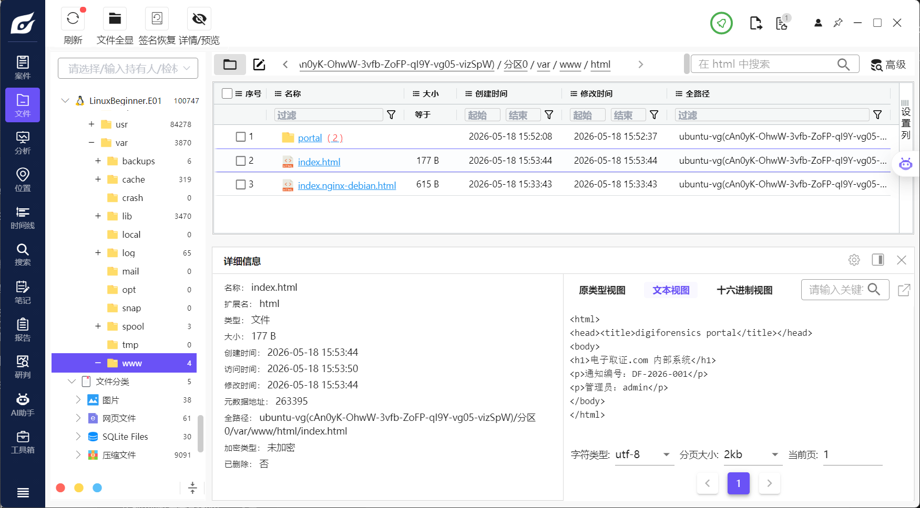Click the search magnifier in html search box

tap(843, 64)
